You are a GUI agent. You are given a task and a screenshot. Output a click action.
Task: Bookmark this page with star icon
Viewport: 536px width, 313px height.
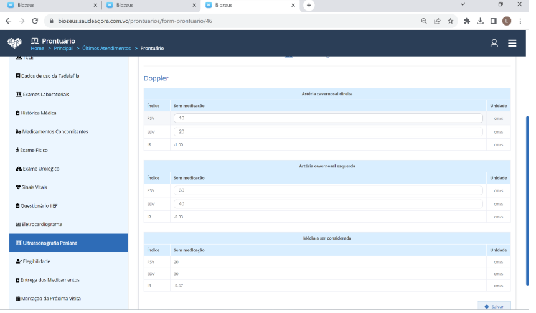pos(450,21)
